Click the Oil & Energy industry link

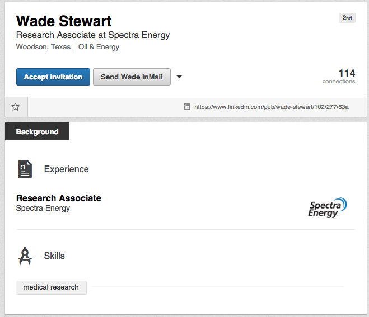[99, 47]
